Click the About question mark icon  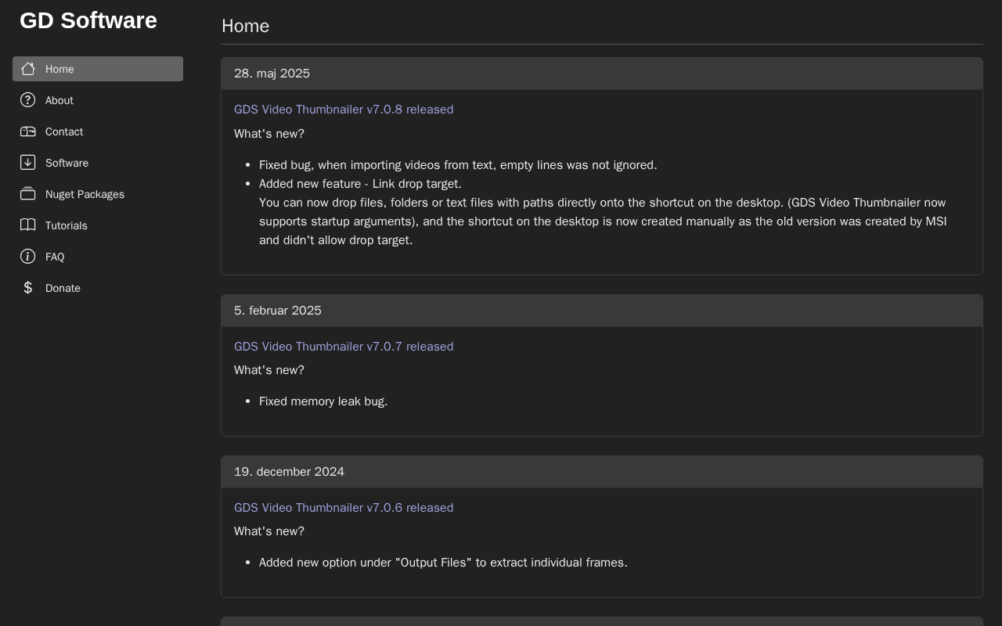[28, 100]
